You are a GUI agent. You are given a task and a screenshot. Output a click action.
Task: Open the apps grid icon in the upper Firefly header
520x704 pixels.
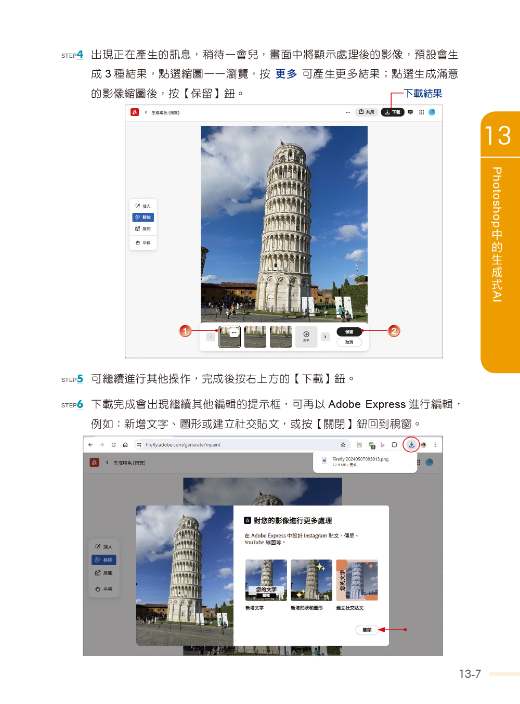tap(421, 112)
